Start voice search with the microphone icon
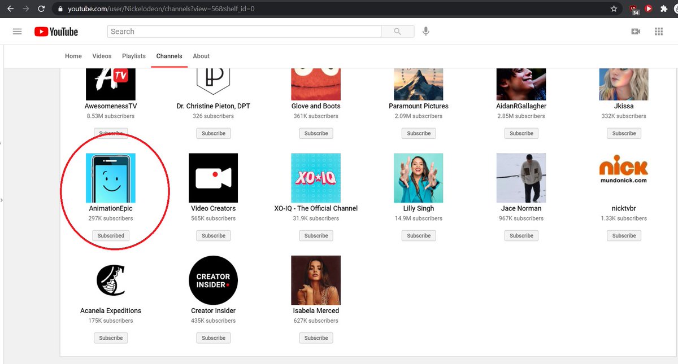The width and height of the screenshot is (678, 364). [426, 32]
